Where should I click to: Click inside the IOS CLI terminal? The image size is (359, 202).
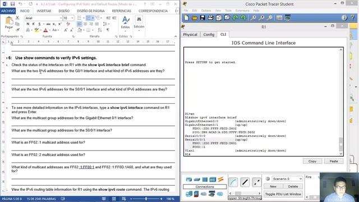coord(262,102)
